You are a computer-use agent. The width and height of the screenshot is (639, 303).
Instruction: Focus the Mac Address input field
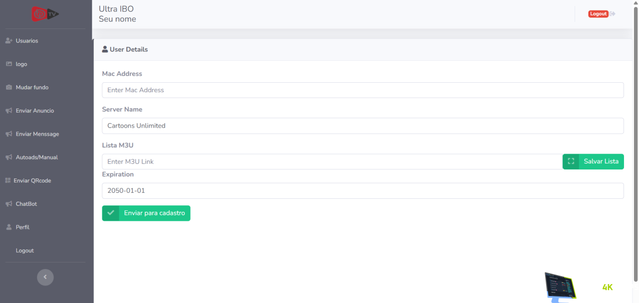(x=362, y=90)
